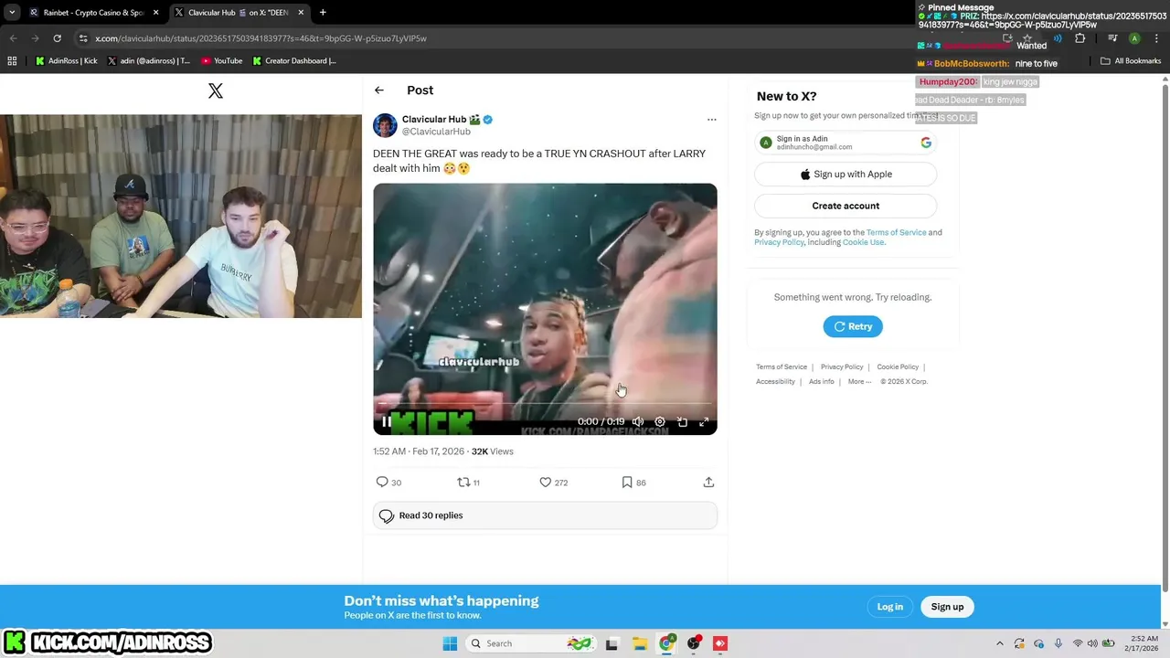Viewport: 1170px width, 658px height.
Task: Switch to the Rainbet Crypto Casino tab
Action: (x=93, y=13)
